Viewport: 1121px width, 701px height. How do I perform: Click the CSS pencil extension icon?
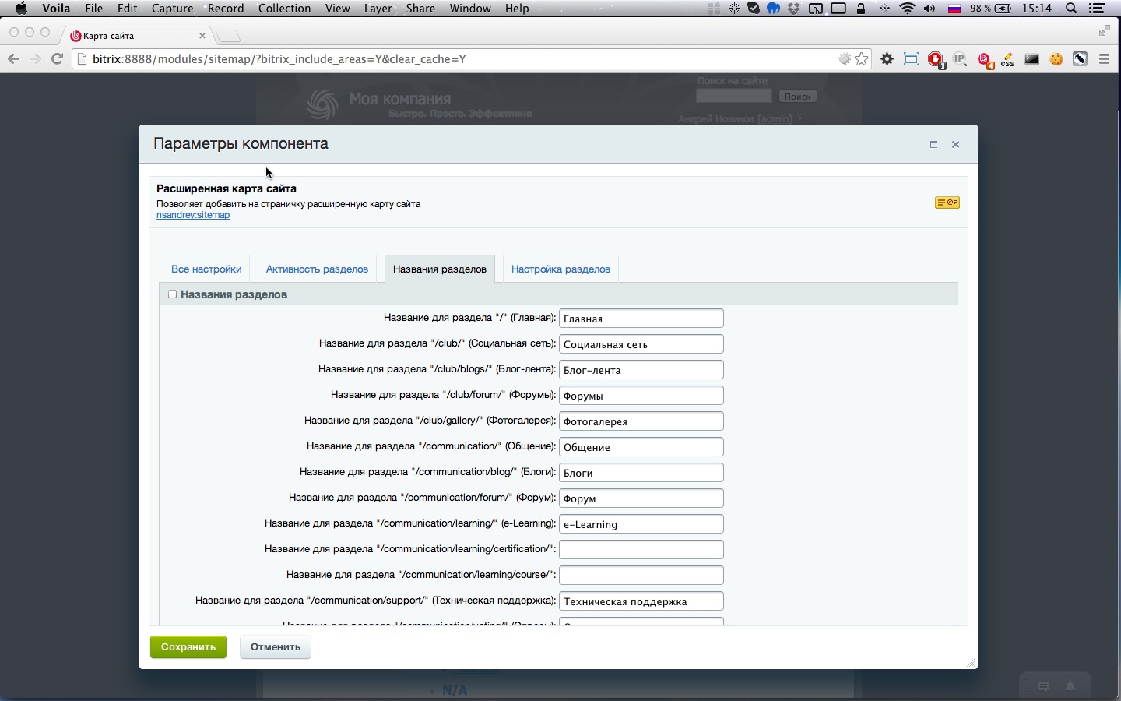(x=1008, y=59)
